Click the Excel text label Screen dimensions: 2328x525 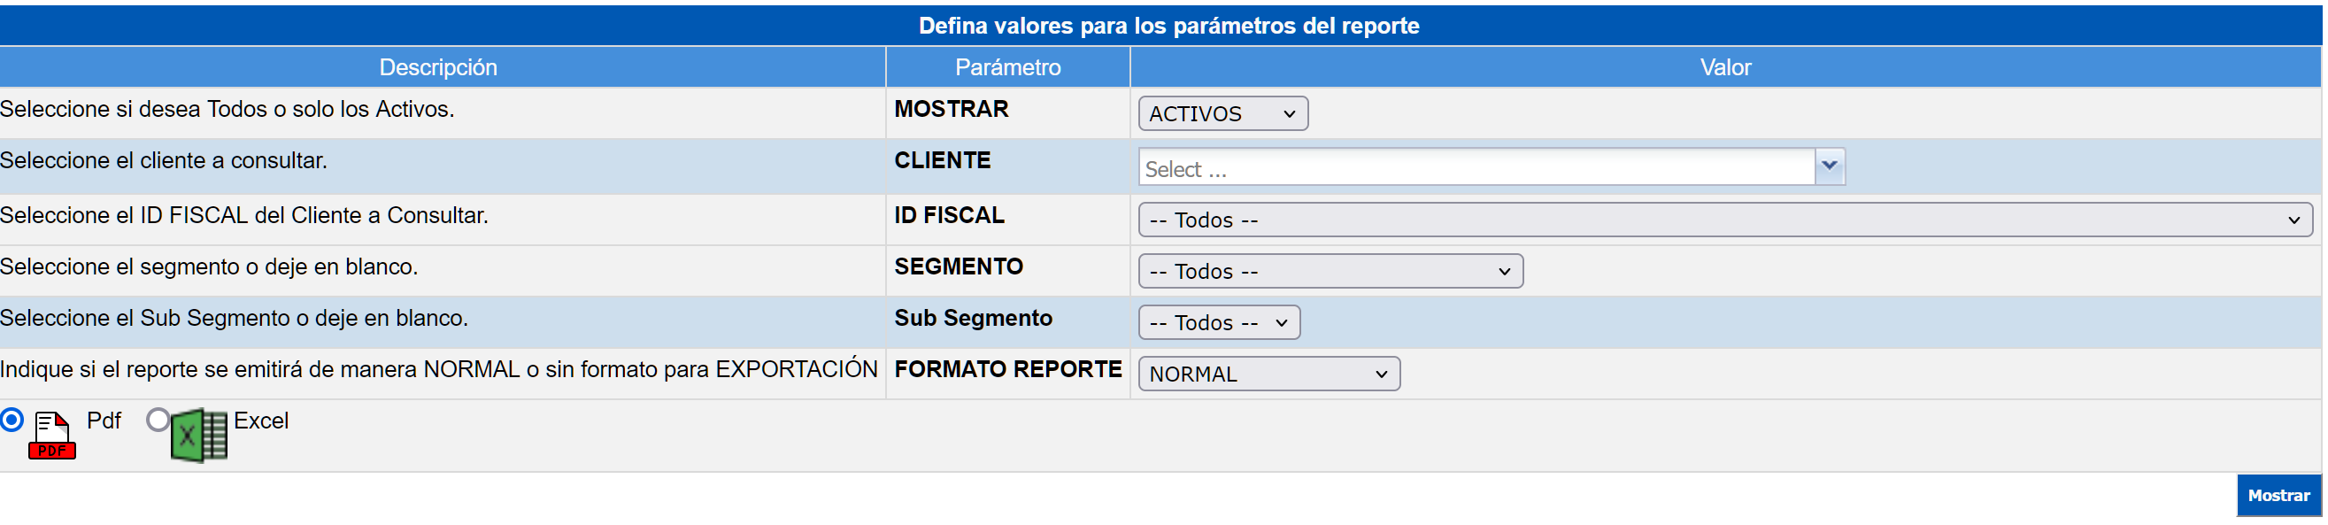[x=261, y=421]
